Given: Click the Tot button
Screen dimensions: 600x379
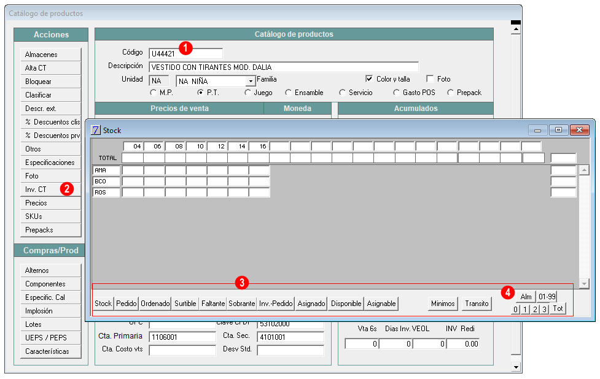Looking at the screenshot, I should click(558, 308).
